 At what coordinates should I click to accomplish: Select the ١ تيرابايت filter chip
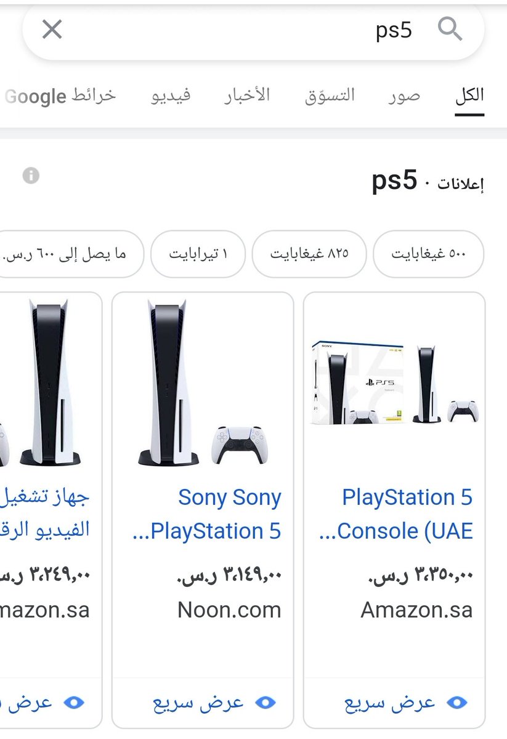coord(198,254)
